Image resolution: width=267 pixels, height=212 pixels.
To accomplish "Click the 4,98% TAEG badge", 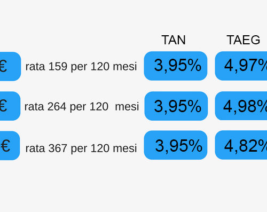I will pyautogui.click(x=241, y=106).
